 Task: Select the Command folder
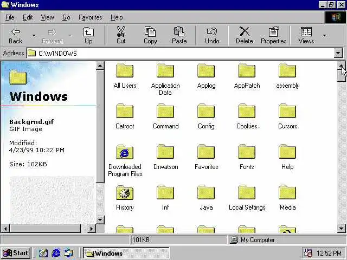click(165, 116)
